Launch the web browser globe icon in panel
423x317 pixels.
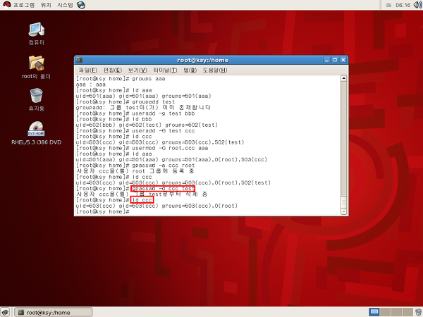point(81,5)
